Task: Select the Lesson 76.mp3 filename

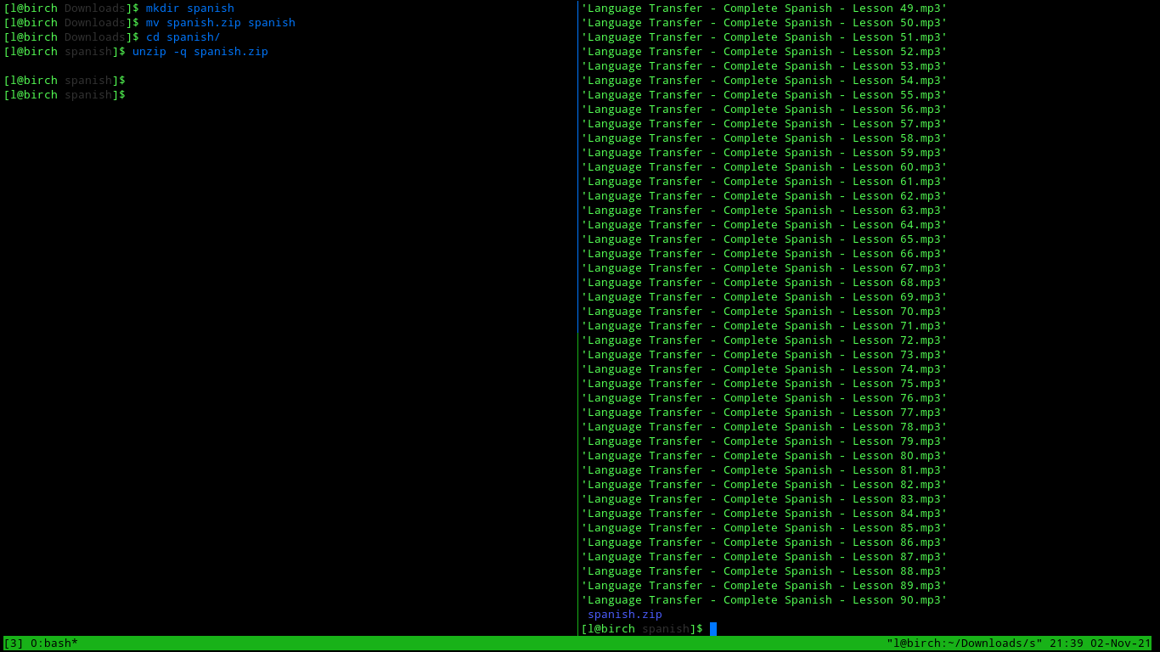Action: tap(764, 398)
